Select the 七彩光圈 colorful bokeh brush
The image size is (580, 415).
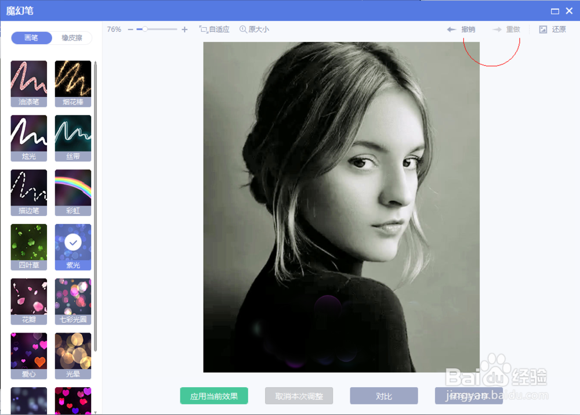[x=73, y=301]
